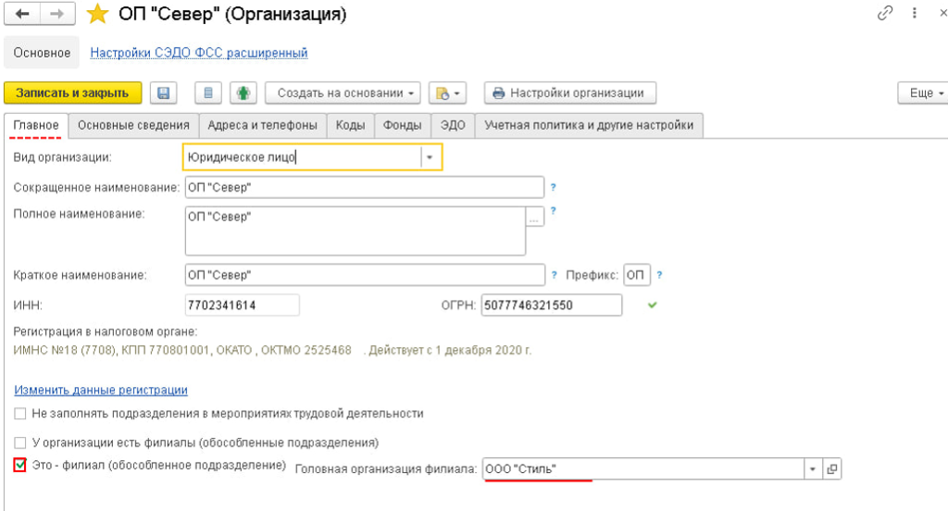This screenshot has width=948, height=511.
Task: Switch to the Адреса и телефоны tab
Action: [262, 125]
